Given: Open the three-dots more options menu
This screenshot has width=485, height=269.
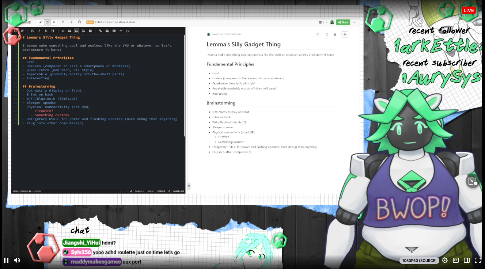Looking at the screenshot, I should point(354,22).
